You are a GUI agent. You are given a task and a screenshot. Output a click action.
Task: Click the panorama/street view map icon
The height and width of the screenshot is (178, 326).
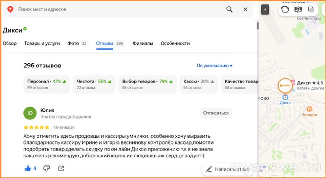[x=298, y=9]
